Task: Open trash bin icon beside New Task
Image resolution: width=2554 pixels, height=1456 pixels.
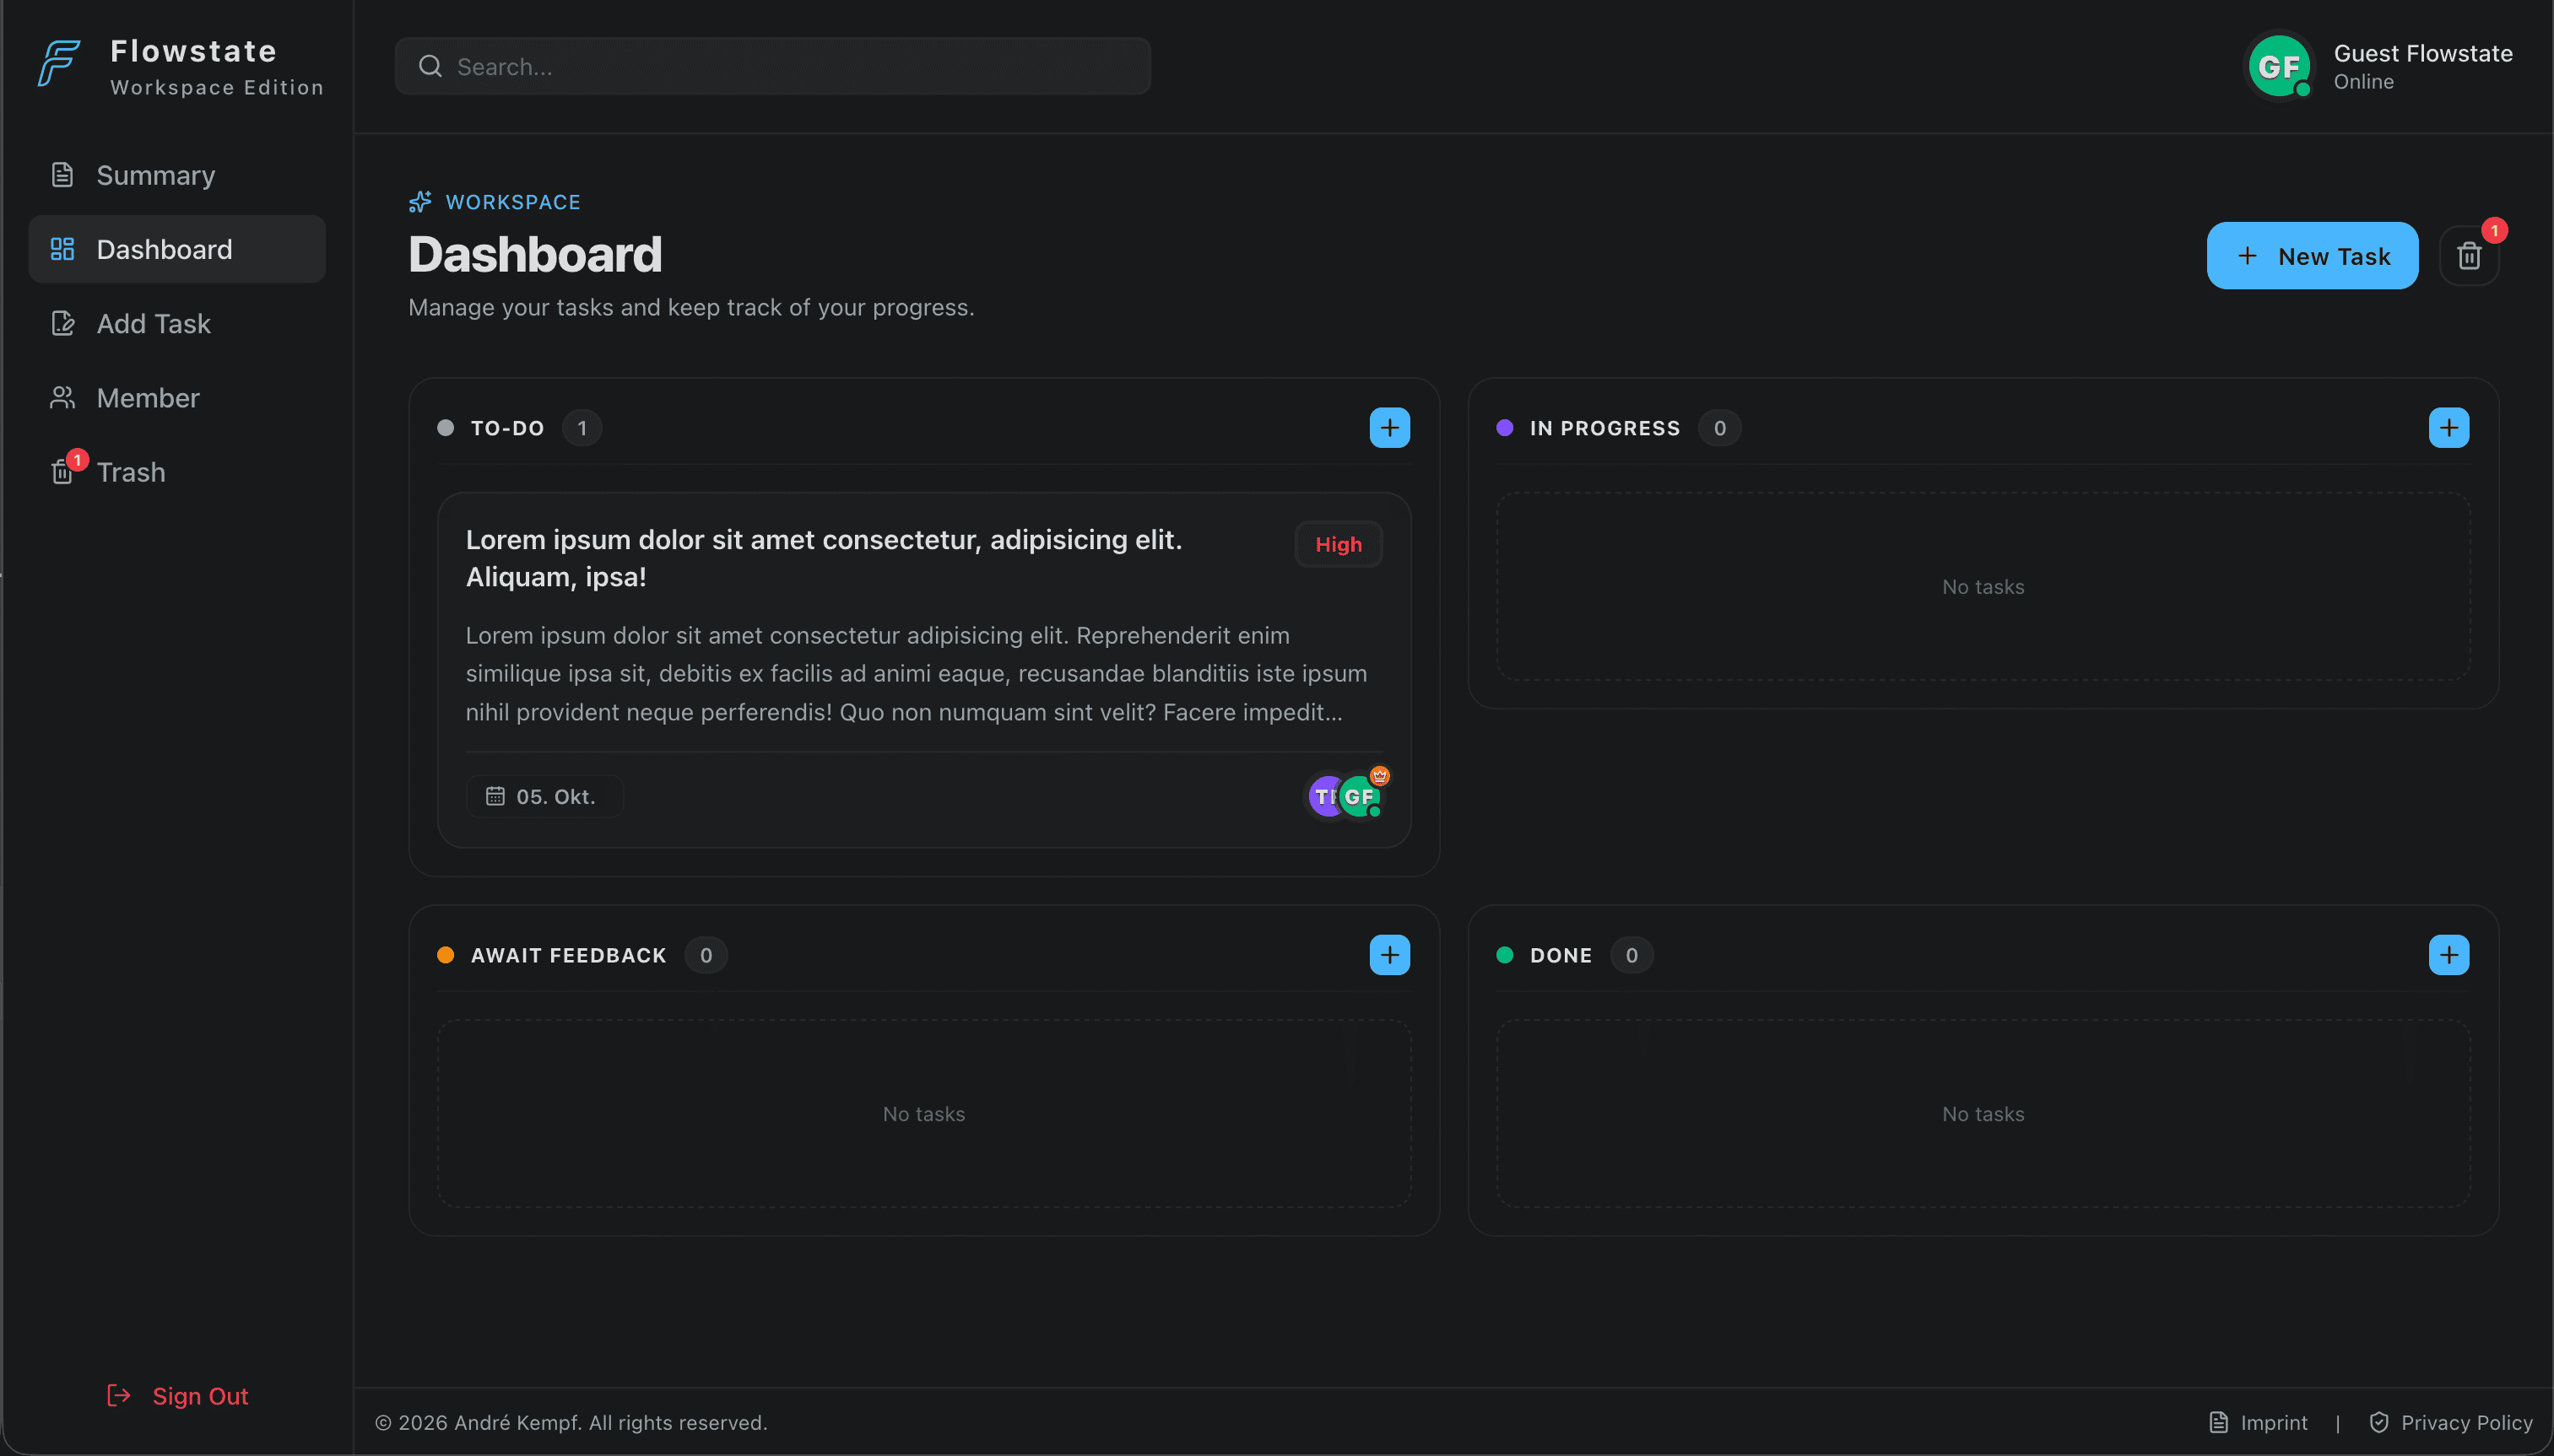Action: [2469, 256]
